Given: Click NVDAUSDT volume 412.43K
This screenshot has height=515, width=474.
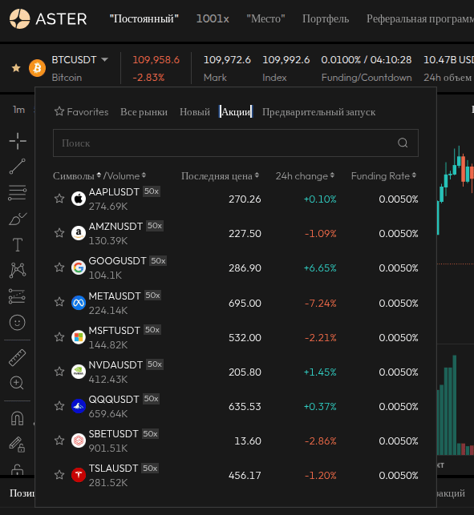Looking at the screenshot, I should 108,380.
